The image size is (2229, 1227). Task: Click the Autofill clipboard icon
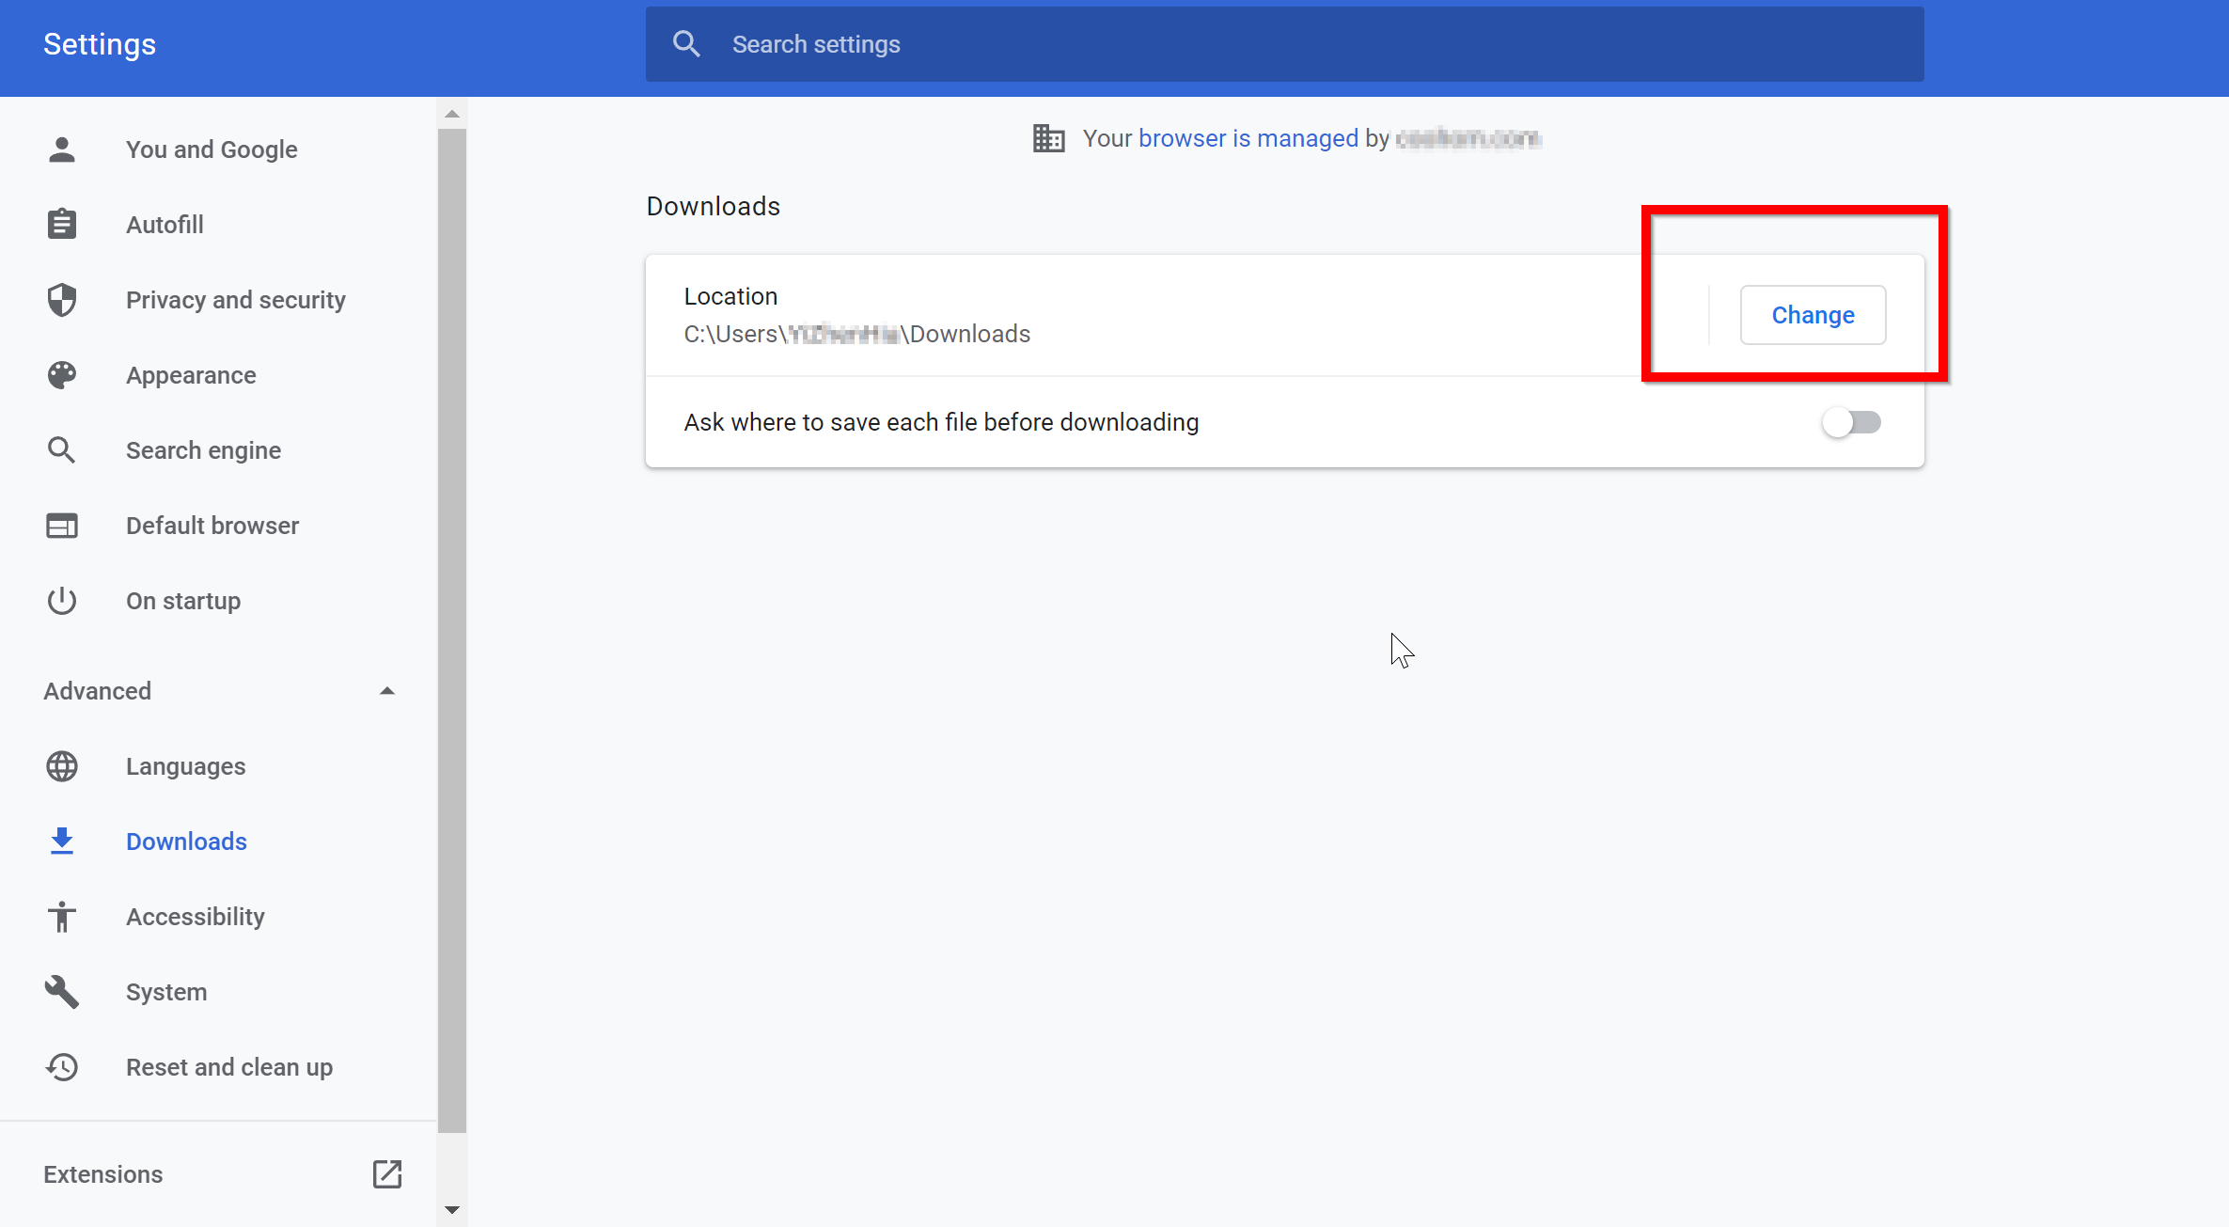62,225
